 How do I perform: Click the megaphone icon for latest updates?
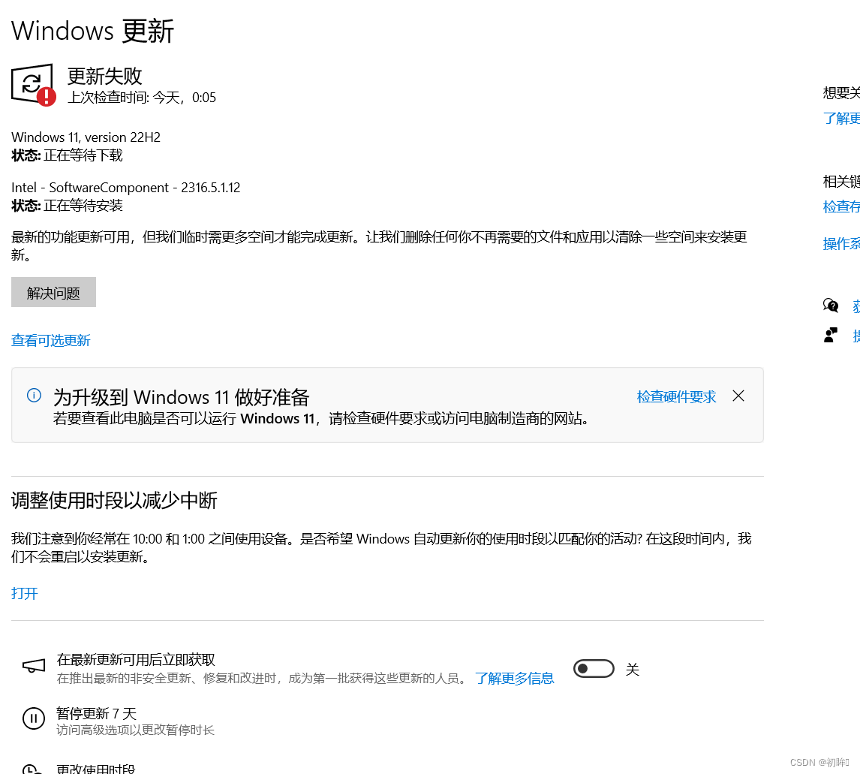(34, 666)
